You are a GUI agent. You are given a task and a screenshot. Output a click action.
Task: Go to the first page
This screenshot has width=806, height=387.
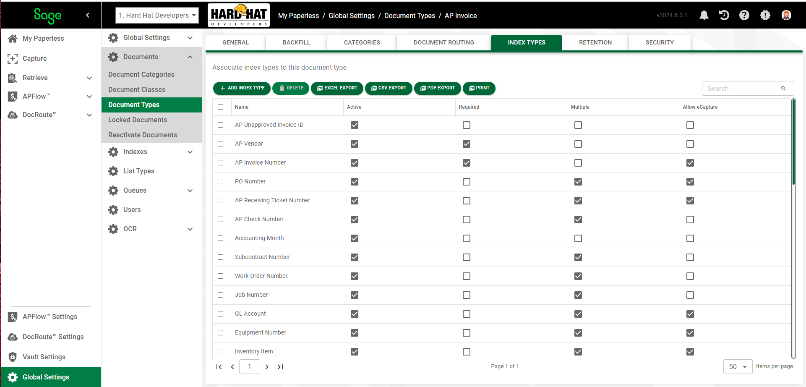(219, 367)
